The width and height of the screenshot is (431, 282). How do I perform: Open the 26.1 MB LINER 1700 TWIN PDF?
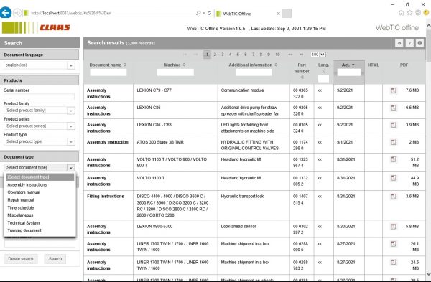click(x=394, y=244)
